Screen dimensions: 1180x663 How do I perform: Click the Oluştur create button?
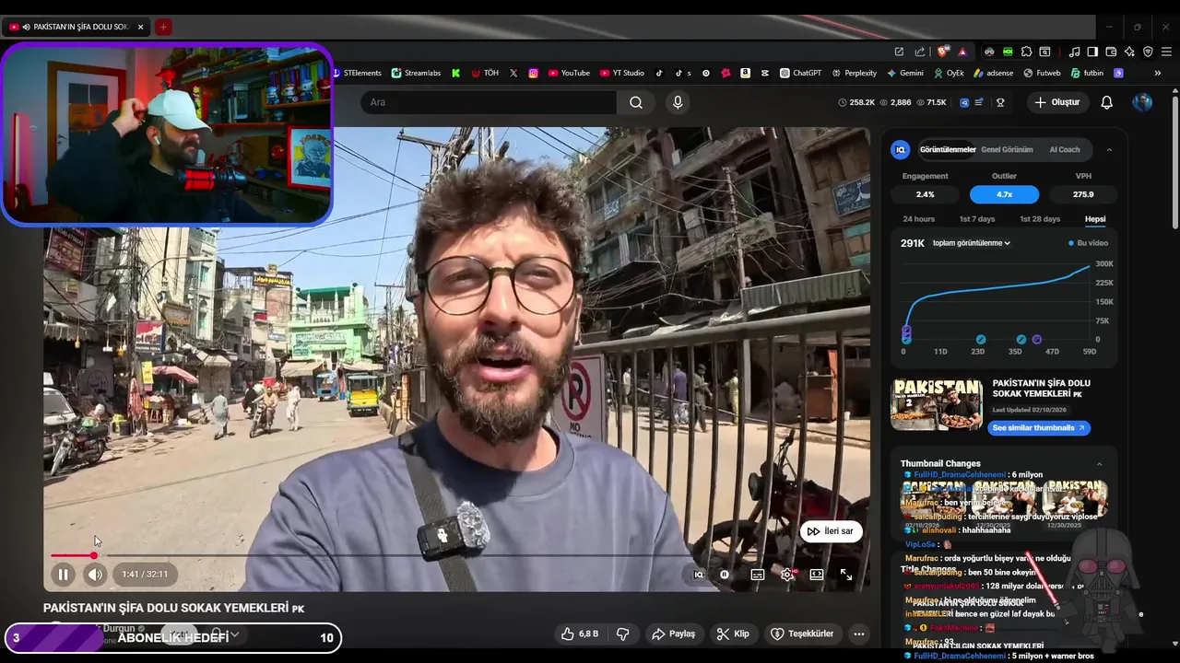(1057, 102)
